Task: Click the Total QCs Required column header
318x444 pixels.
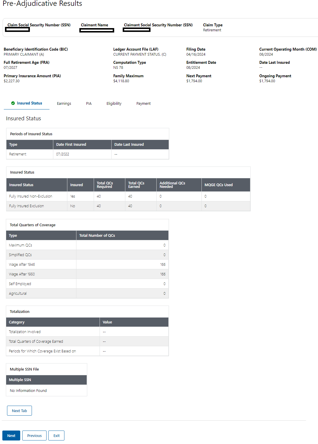Action: coord(105,185)
